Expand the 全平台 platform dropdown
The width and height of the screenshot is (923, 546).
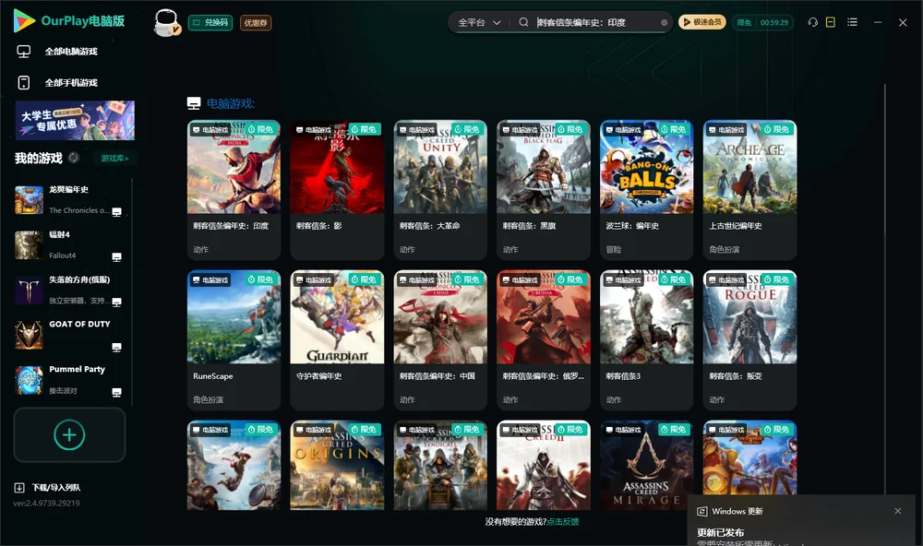[x=479, y=22]
